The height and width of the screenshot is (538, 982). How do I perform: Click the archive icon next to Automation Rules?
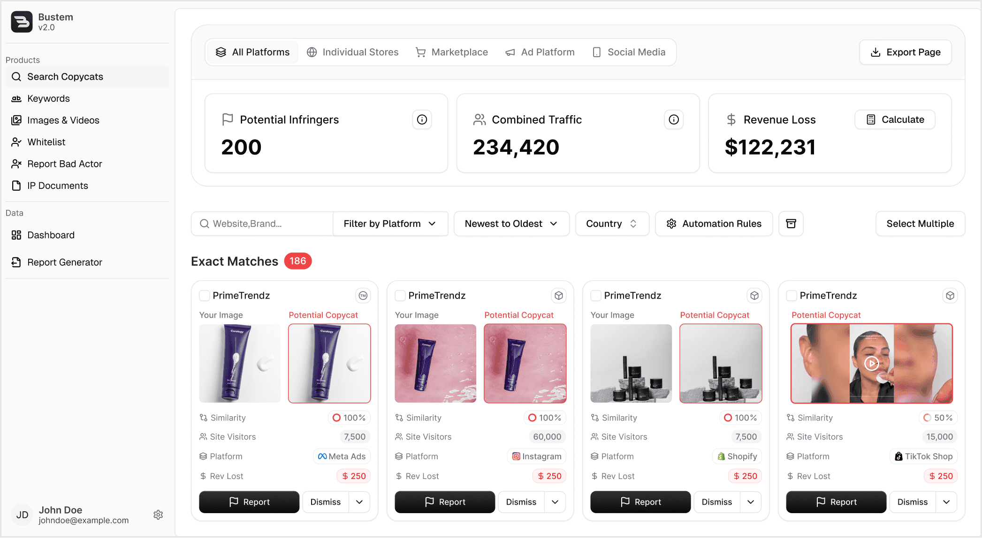[x=791, y=224]
